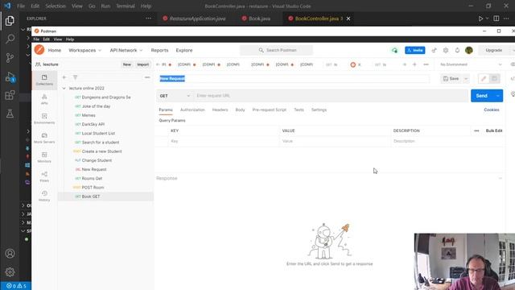The image size is (515, 290).
Task: Open the Send button dropdown arrow
Action: click(x=498, y=96)
